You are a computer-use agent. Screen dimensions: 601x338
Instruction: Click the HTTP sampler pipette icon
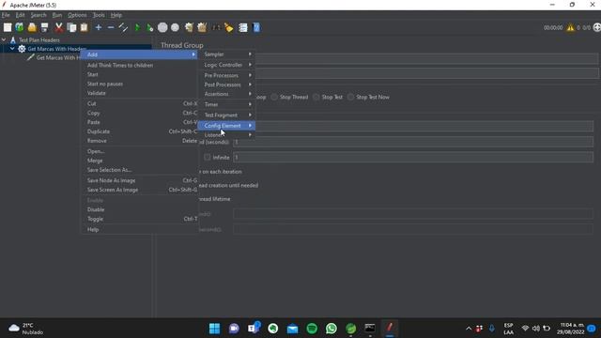(31, 57)
